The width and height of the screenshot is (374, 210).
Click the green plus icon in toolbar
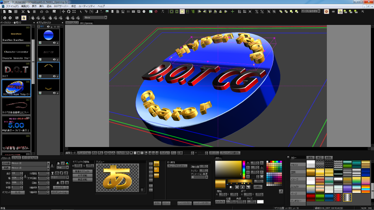point(232,11)
